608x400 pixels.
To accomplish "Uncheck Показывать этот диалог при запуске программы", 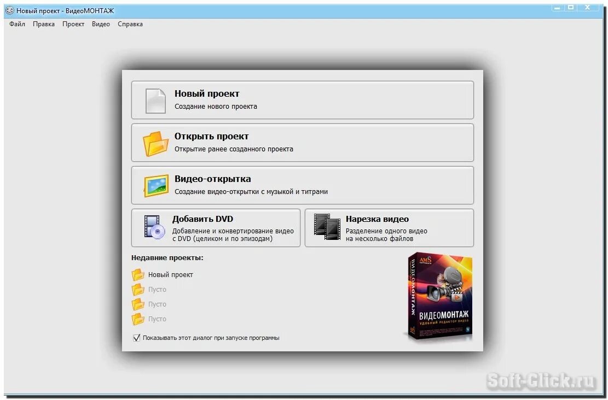I will tap(136, 338).
